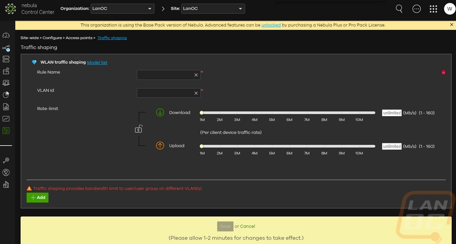Viewport: 456px width, 244px height.
Task: Open the dashboard gauge sidebar icon
Action: click(6, 36)
